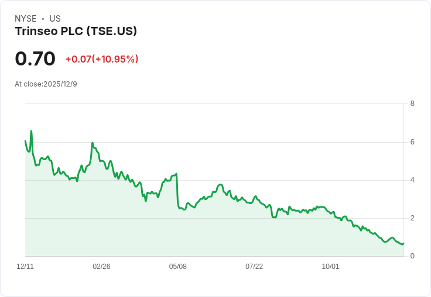Viewport: 431px width, 297px height.
Task: Click the 0.70 current price
Action: coord(35,58)
